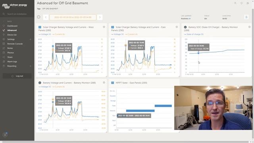254x143 pixels.
Task: Open settings gear of Battery Monitor voltage widget
Action: pos(104,83)
